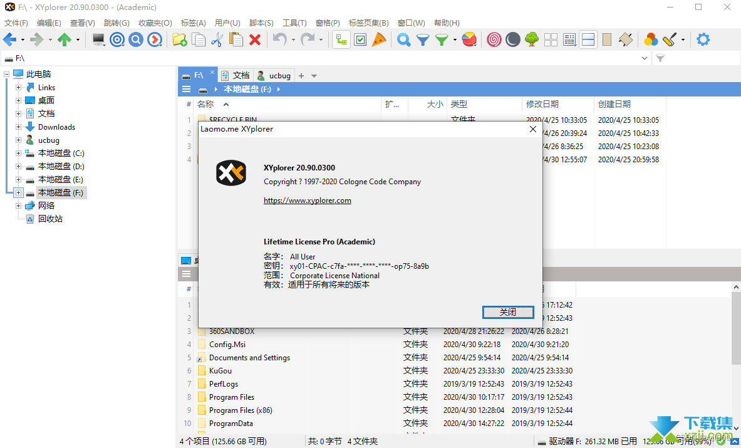
Task: Cut with the scissors icon
Action: tap(217, 39)
